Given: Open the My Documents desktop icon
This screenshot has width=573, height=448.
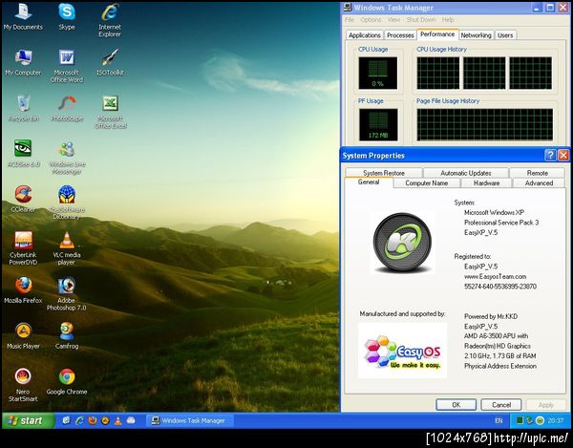Looking at the screenshot, I should tap(23, 16).
